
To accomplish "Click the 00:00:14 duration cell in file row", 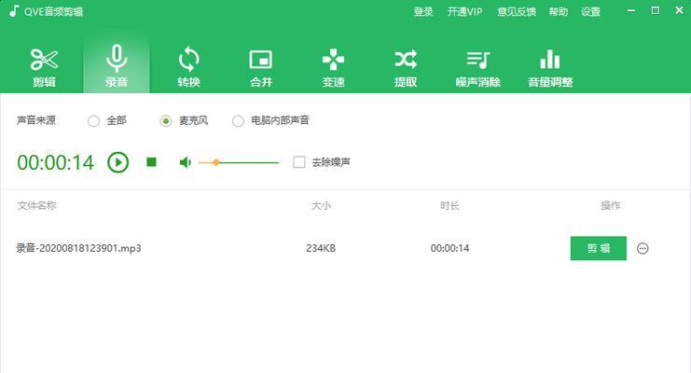I will [449, 248].
